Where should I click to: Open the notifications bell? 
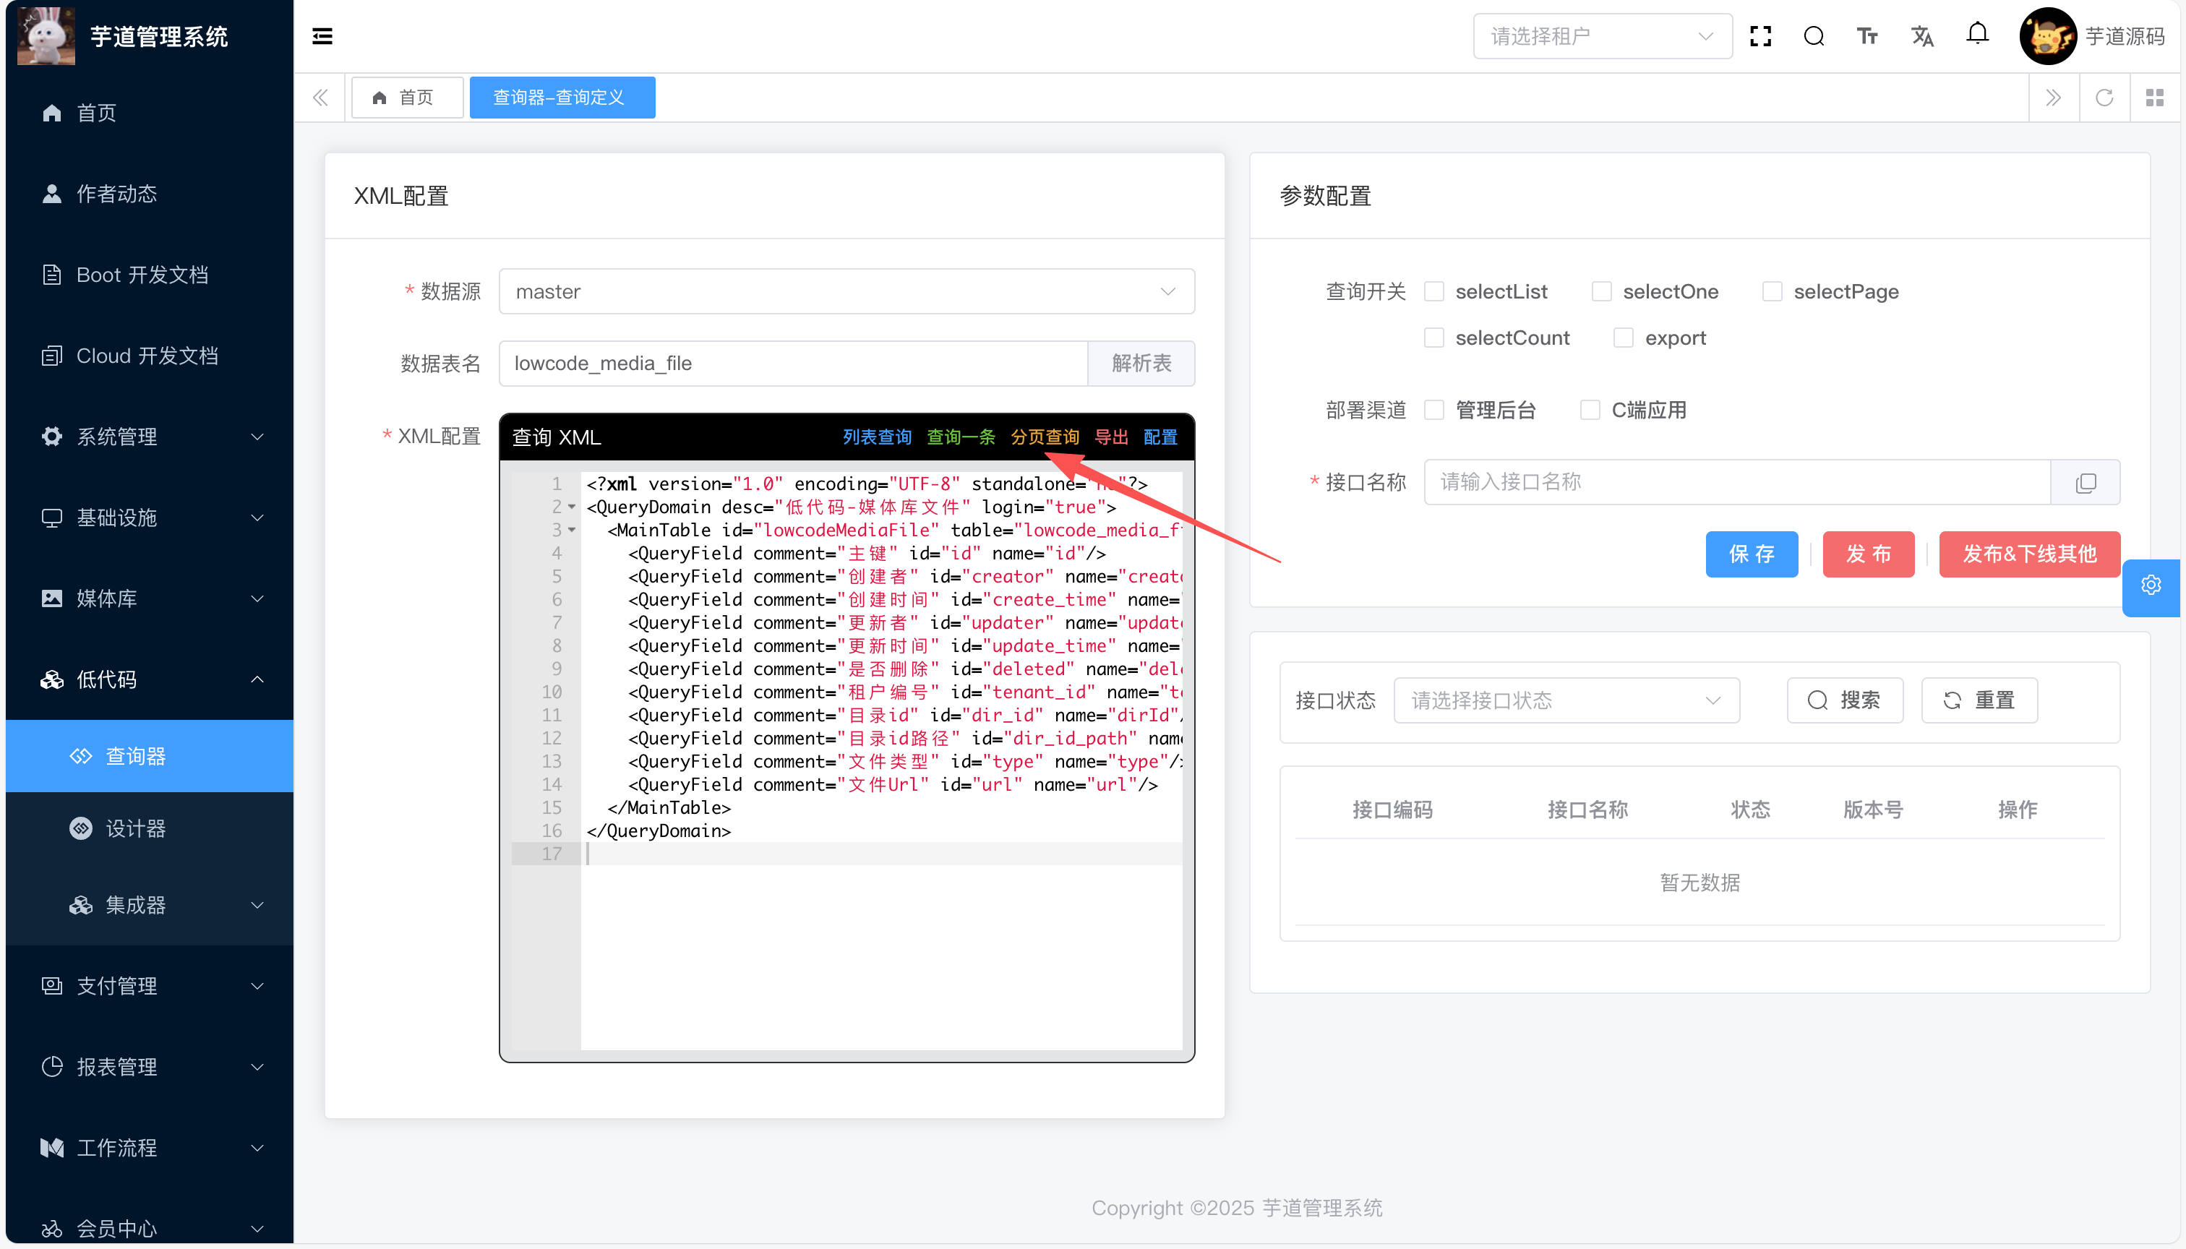[1978, 34]
